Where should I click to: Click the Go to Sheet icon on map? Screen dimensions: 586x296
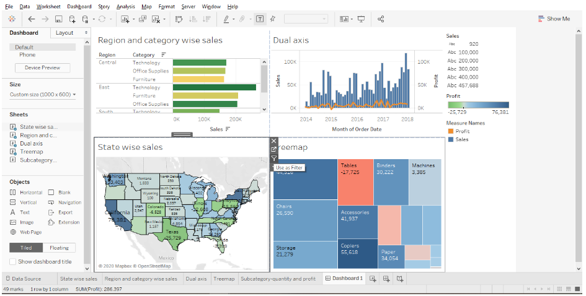(x=274, y=150)
